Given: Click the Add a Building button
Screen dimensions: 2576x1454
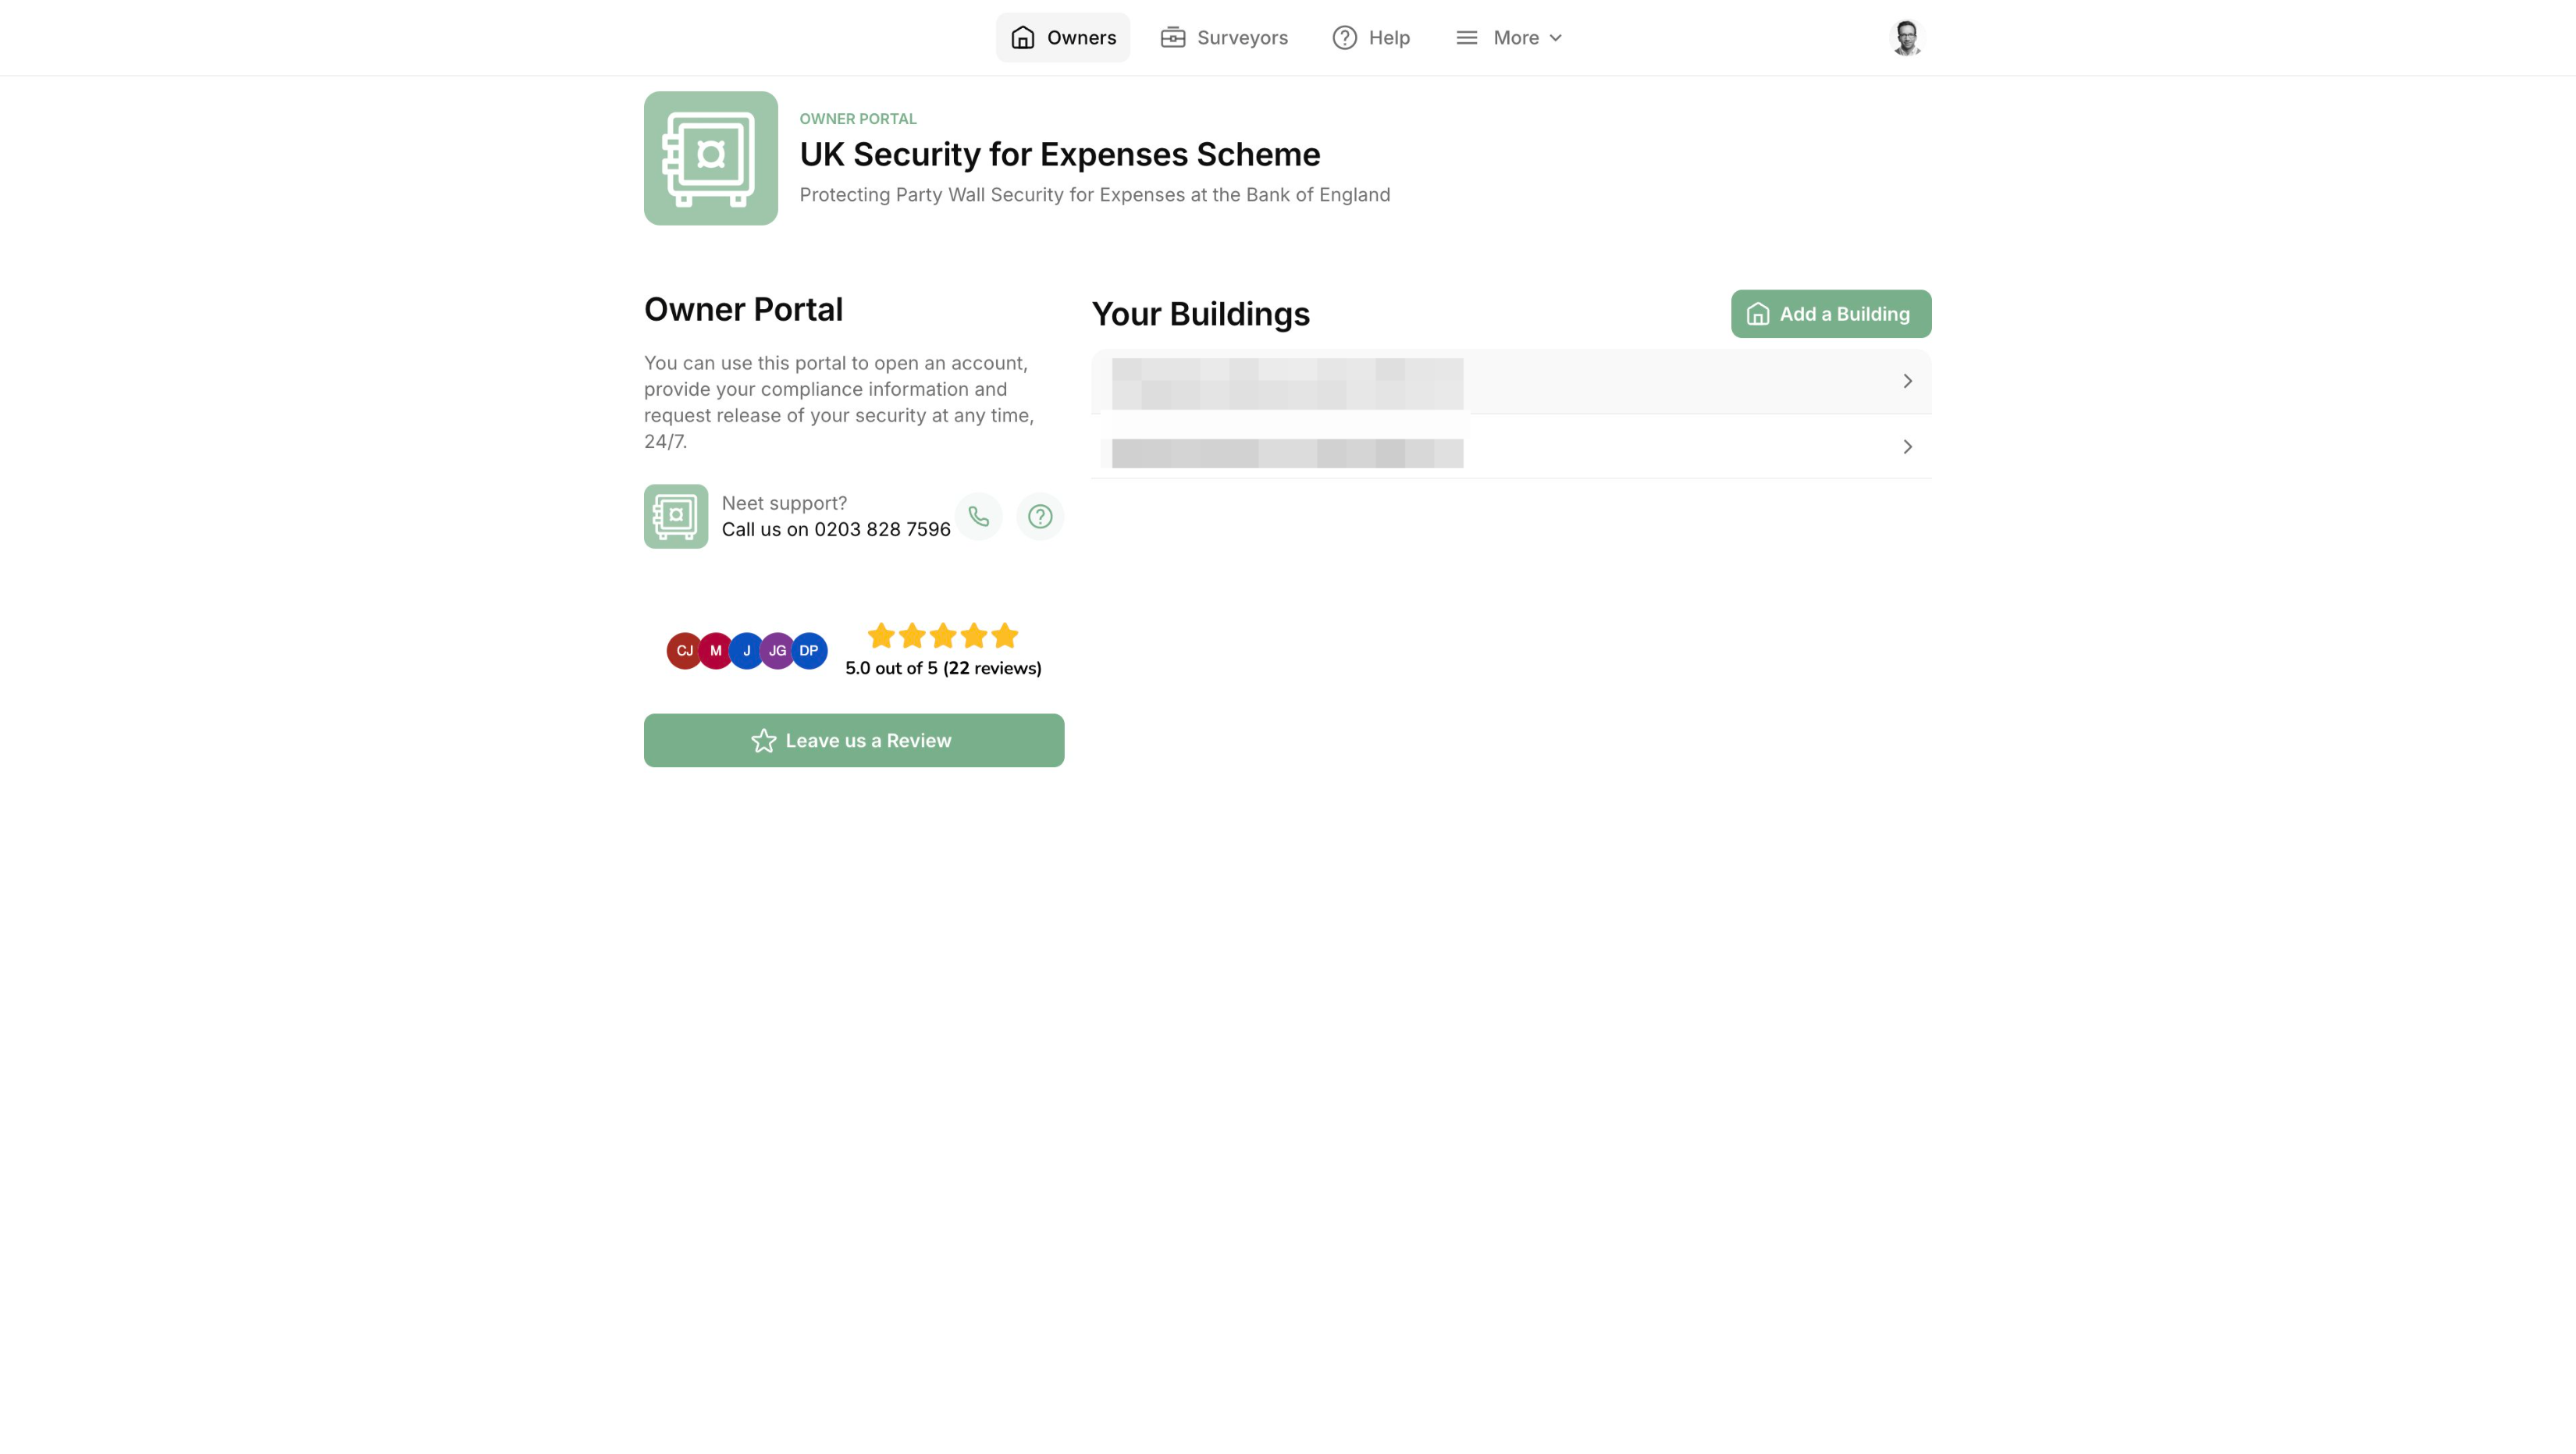Looking at the screenshot, I should (x=1831, y=314).
